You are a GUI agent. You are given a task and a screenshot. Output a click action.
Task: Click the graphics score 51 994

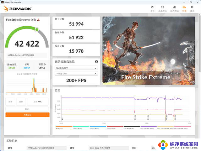click(x=76, y=24)
